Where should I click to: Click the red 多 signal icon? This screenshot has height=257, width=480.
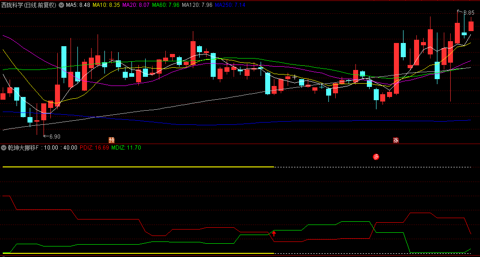pos(376,157)
